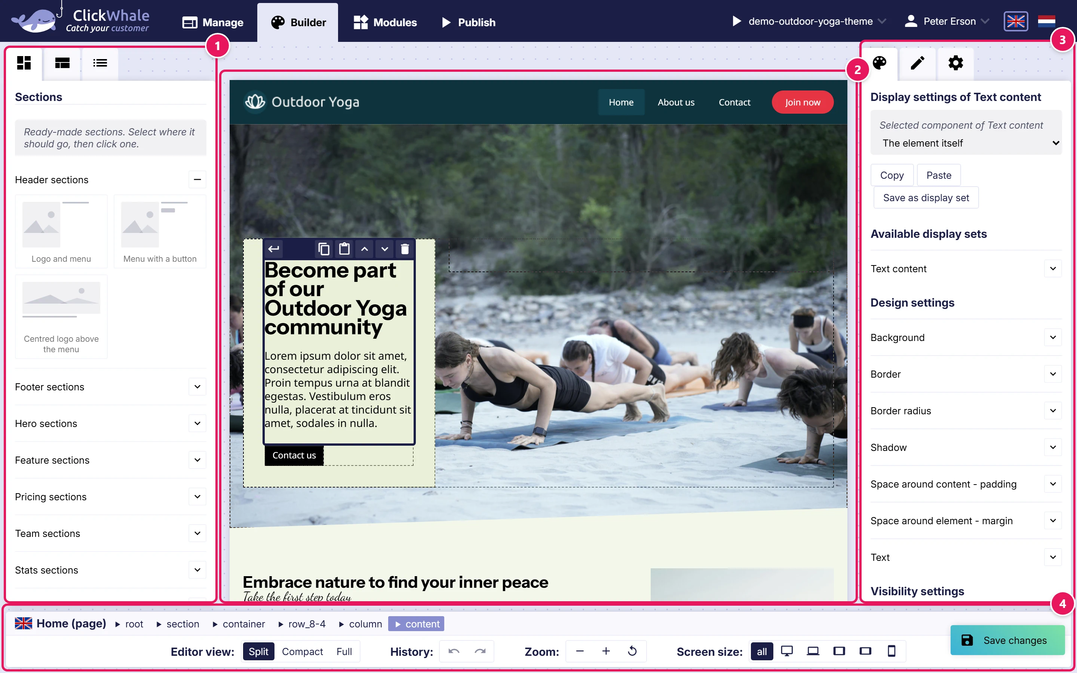Screen dimensions: 1077x673
Task: Expand Hero sections
Action: click(197, 423)
